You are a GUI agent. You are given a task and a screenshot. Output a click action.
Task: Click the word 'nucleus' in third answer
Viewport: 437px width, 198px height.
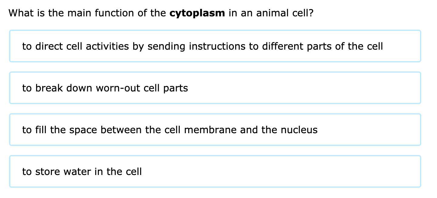pos(299,130)
